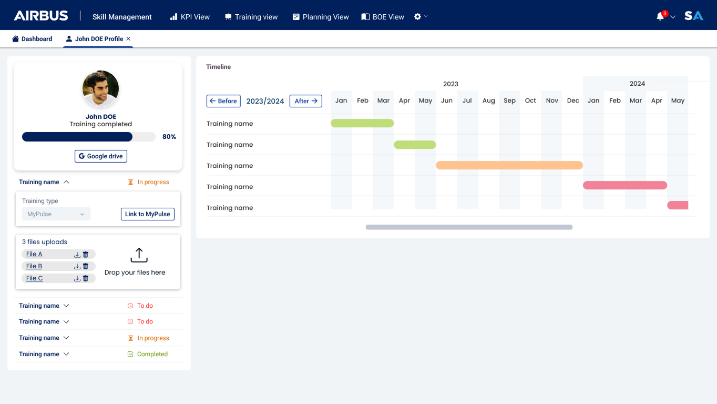Open the settings gear menu
Image resolution: width=717 pixels, height=404 pixels.
(418, 17)
